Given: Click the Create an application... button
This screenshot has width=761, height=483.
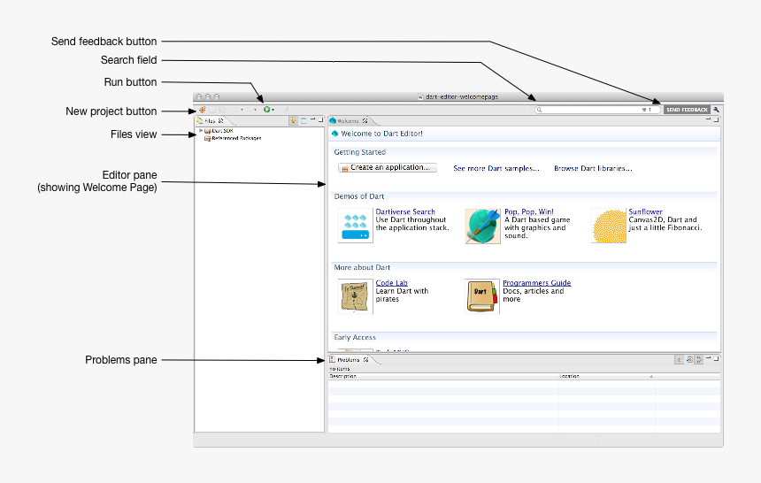Looking at the screenshot, I should [388, 167].
